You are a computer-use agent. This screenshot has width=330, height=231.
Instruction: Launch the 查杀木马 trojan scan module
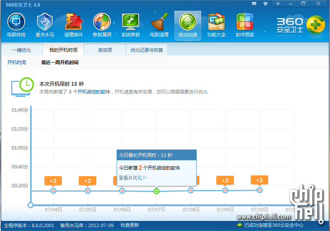click(x=44, y=25)
